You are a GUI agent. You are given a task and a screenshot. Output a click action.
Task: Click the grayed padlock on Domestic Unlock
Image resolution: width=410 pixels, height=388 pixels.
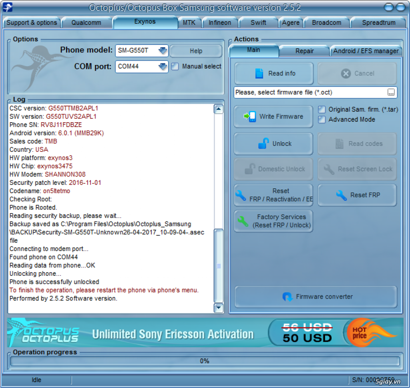pyautogui.click(x=250, y=169)
